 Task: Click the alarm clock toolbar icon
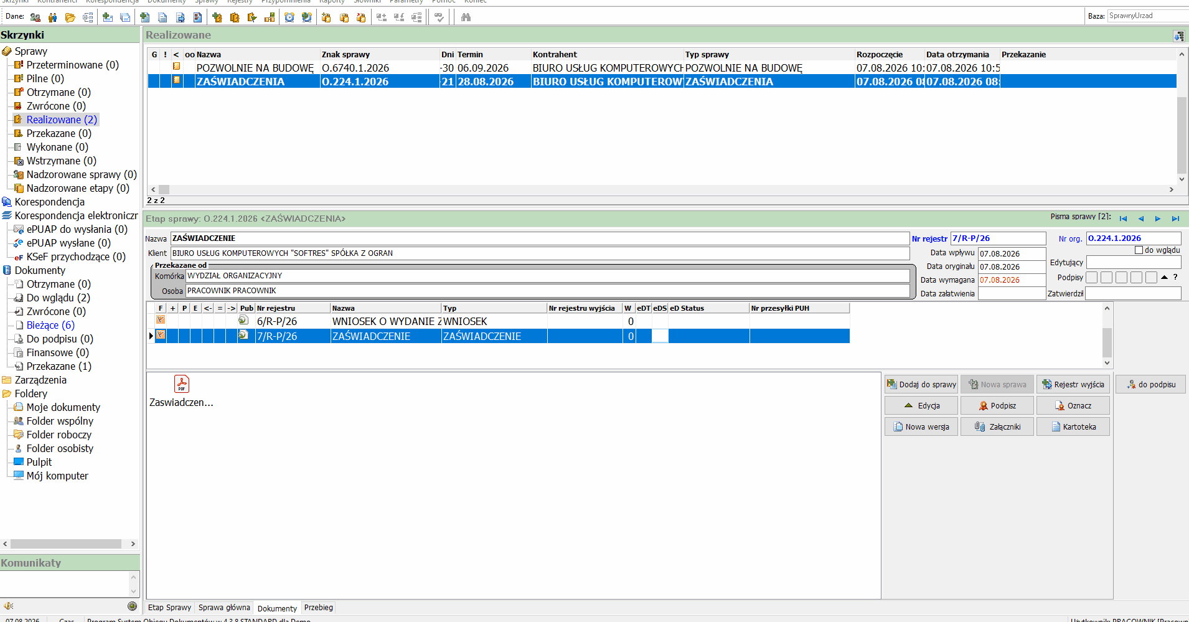(x=289, y=17)
